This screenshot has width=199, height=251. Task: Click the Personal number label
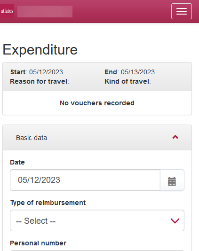click(x=38, y=243)
